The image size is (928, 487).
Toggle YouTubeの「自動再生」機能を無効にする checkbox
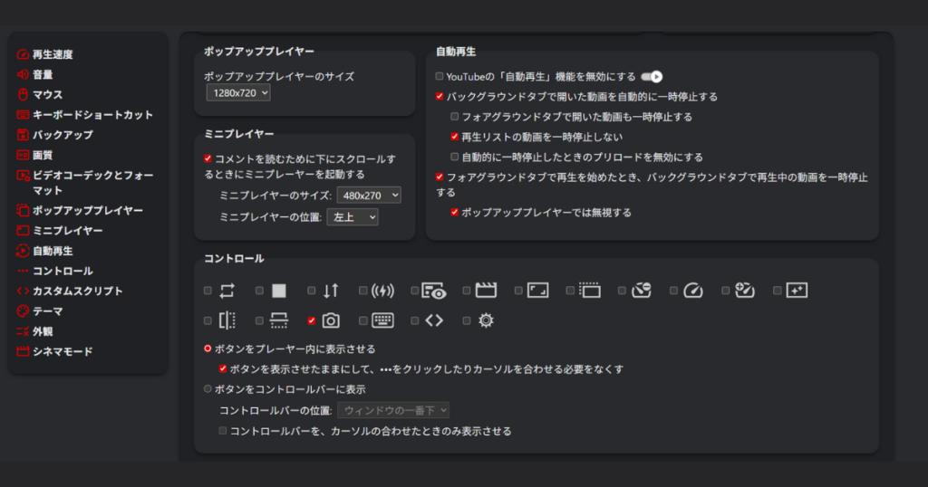point(440,77)
